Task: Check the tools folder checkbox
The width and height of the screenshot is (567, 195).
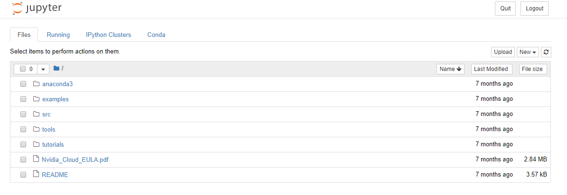Action: [x=23, y=129]
